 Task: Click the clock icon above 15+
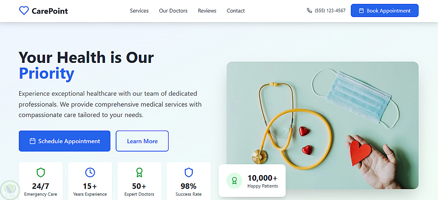click(x=90, y=172)
